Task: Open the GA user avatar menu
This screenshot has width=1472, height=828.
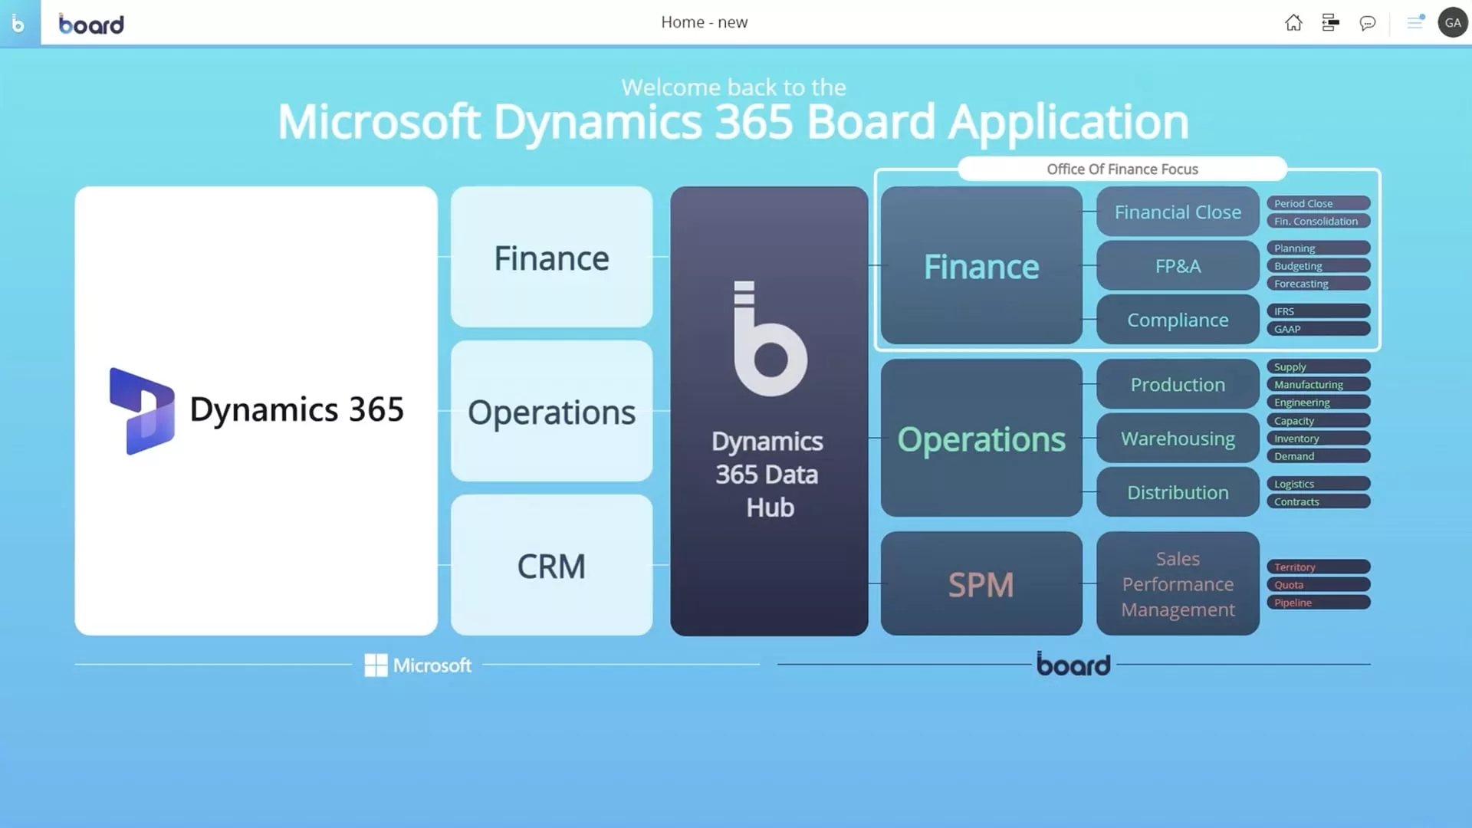Action: [x=1453, y=23]
